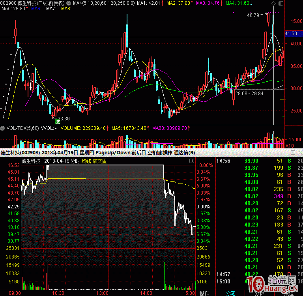
Task: Click the 002908 德生科技 daily chart title
Action: [32, 3]
